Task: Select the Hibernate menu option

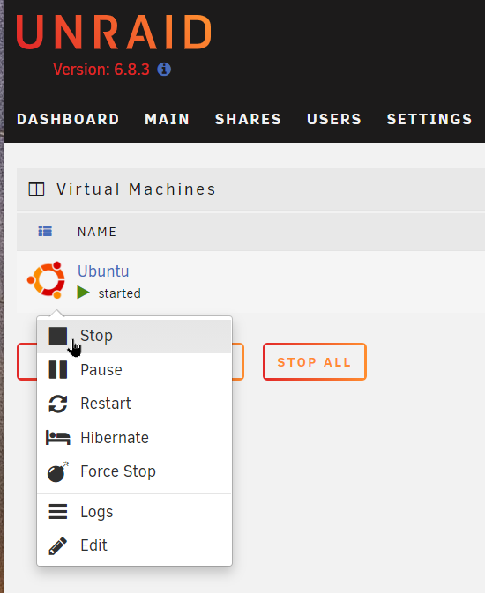Action: point(134,438)
